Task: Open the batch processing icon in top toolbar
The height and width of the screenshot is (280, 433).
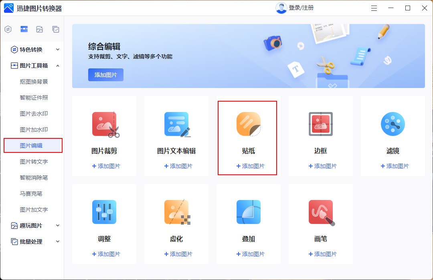Action: point(56,29)
